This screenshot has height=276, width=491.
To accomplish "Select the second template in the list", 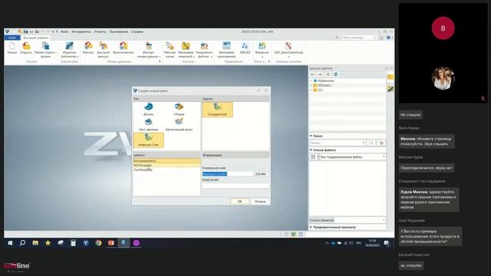I will [166, 165].
